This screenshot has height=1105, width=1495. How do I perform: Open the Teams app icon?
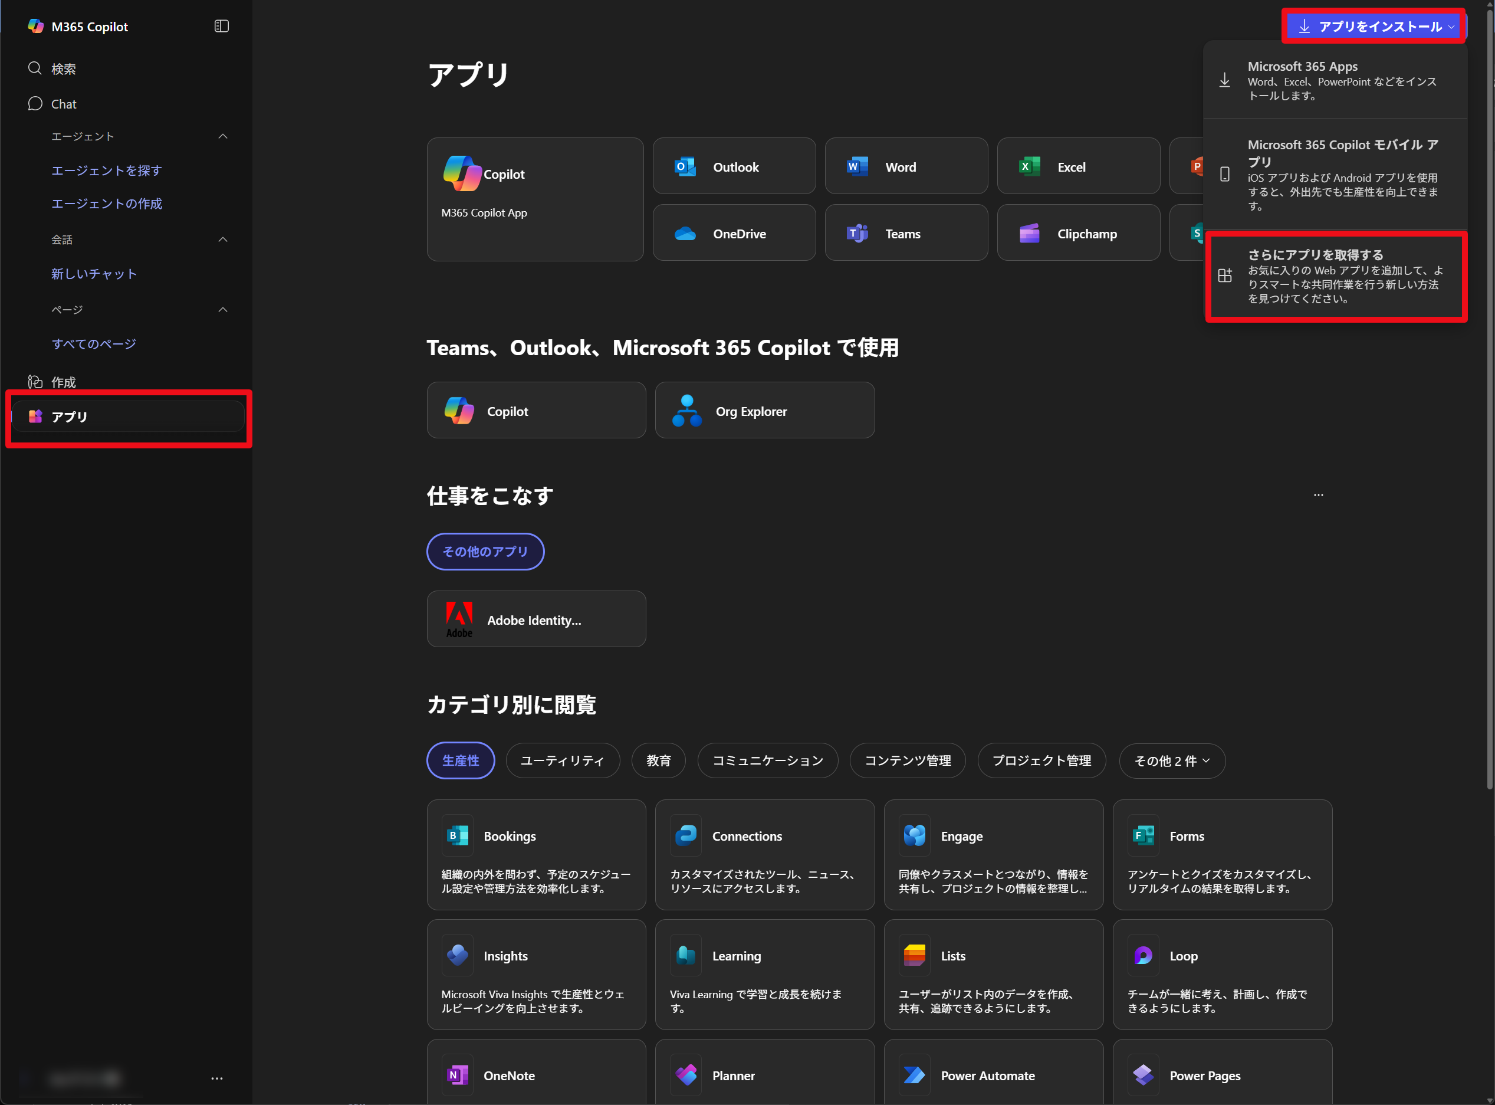point(858,234)
